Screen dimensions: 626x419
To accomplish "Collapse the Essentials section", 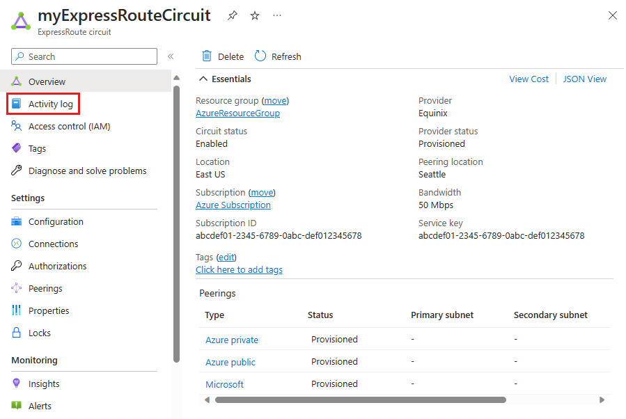I will pyautogui.click(x=203, y=79).
